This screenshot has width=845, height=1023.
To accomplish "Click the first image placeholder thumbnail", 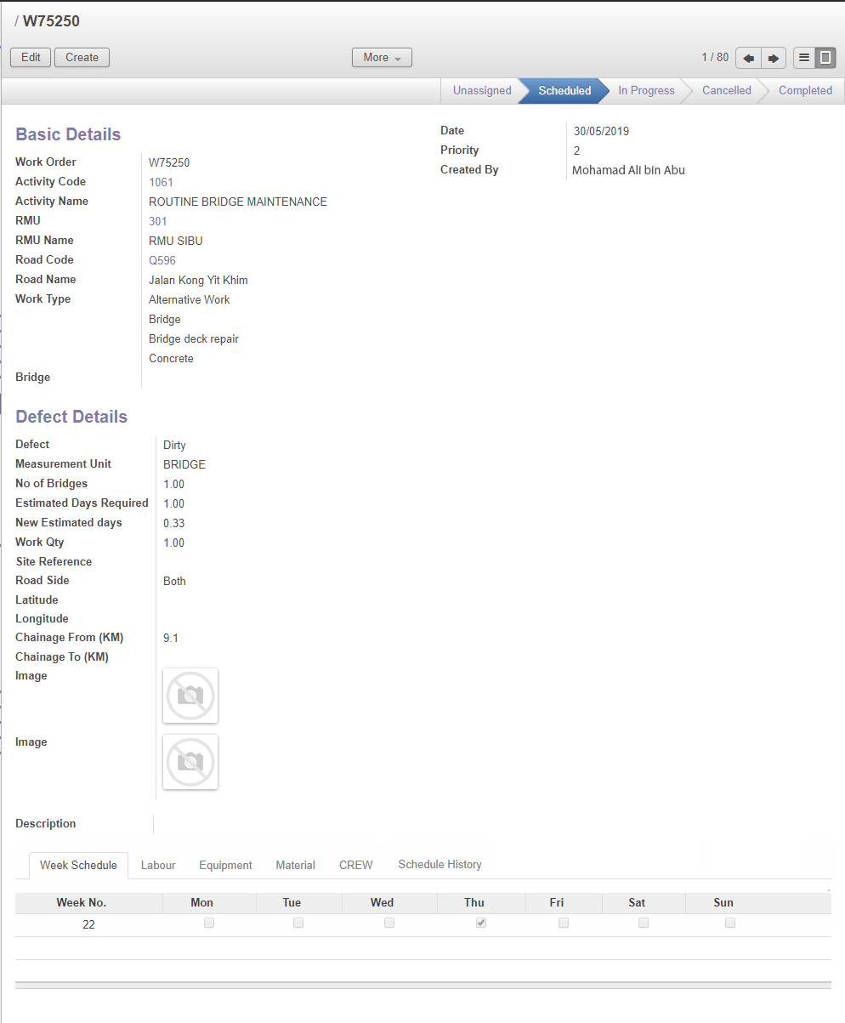I will (x=190, y=696).
